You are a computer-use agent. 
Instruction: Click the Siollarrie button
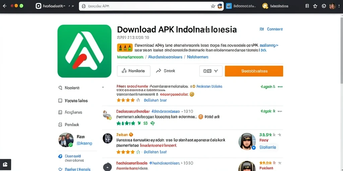point(268,147)
